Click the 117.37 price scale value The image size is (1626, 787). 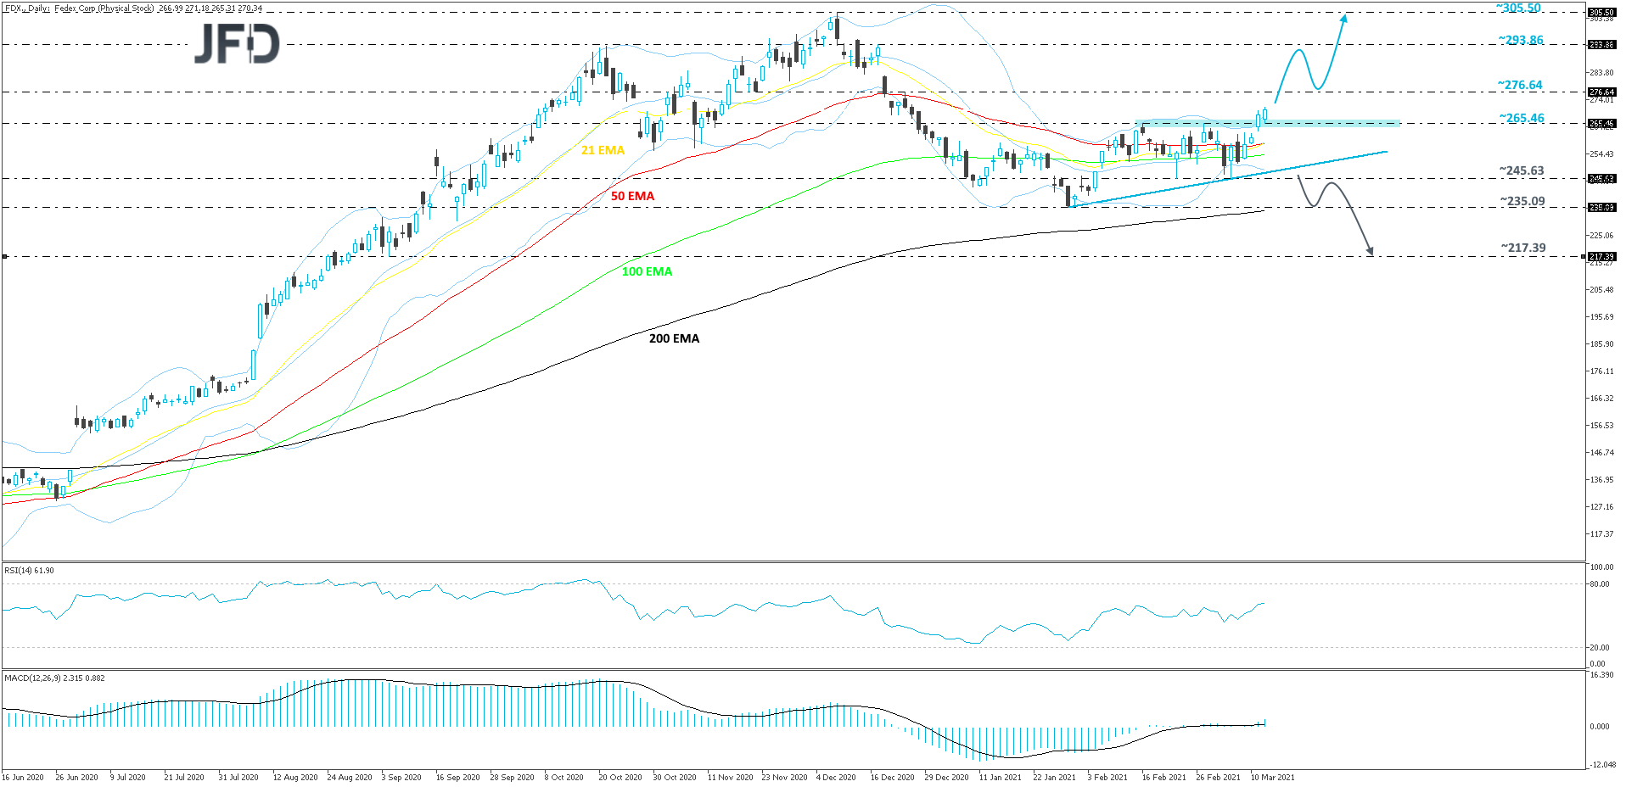1601,533
